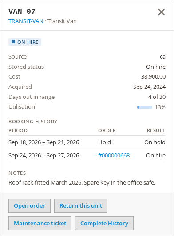The image size is (174, 236).
Task: Open Complete History
Action: click(104, 224)
